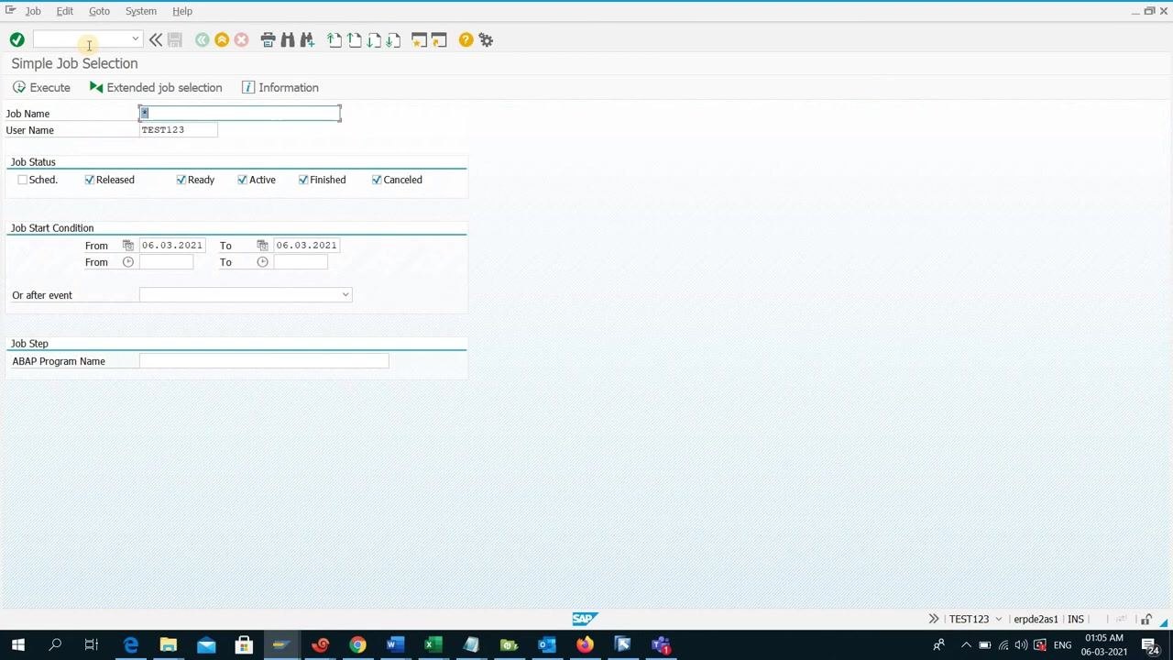Click the Find binoculars icon
1173x660 pixels.
[288, 39]
